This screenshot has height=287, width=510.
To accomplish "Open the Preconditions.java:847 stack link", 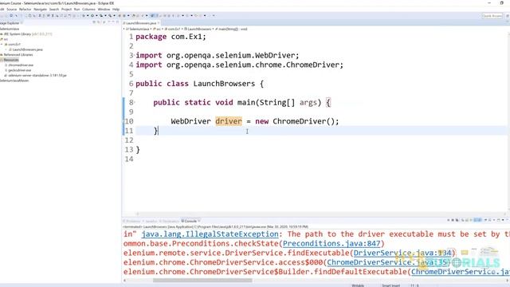I will [x=331, y=243].
